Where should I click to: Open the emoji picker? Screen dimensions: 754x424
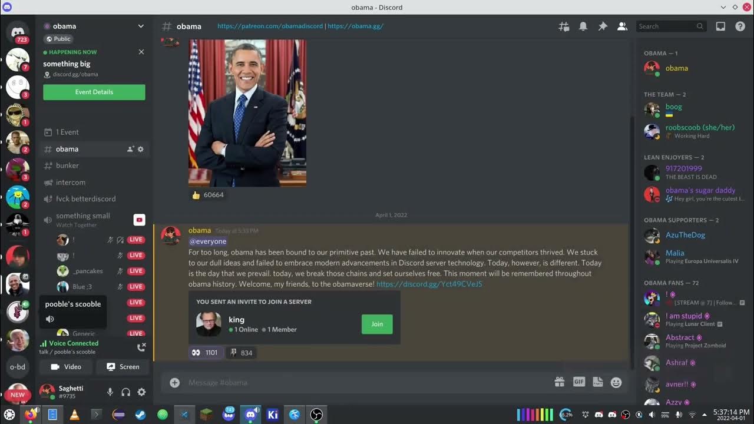pos(616,382)
